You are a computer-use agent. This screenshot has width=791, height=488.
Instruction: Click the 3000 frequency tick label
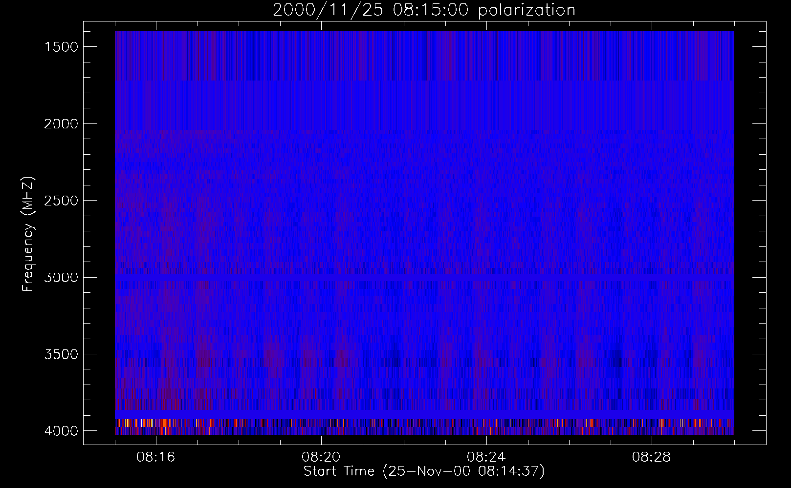61,278
